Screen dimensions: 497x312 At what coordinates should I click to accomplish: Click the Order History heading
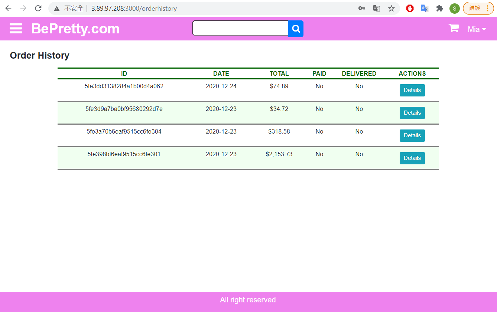(x=39, y=55)
